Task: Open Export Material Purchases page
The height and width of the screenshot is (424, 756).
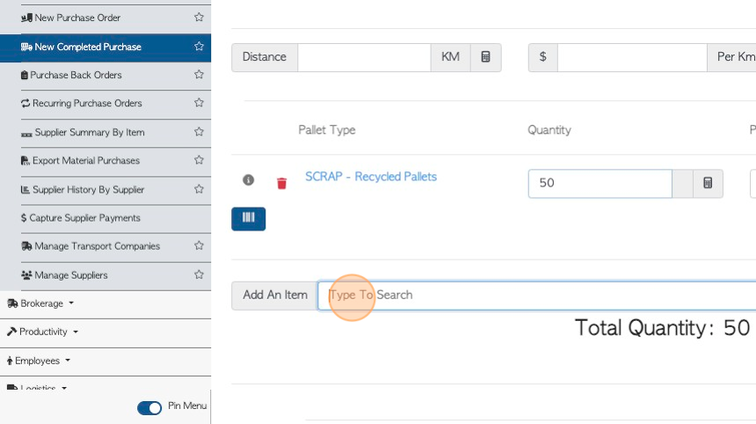Action: click(x=81, y=161)
